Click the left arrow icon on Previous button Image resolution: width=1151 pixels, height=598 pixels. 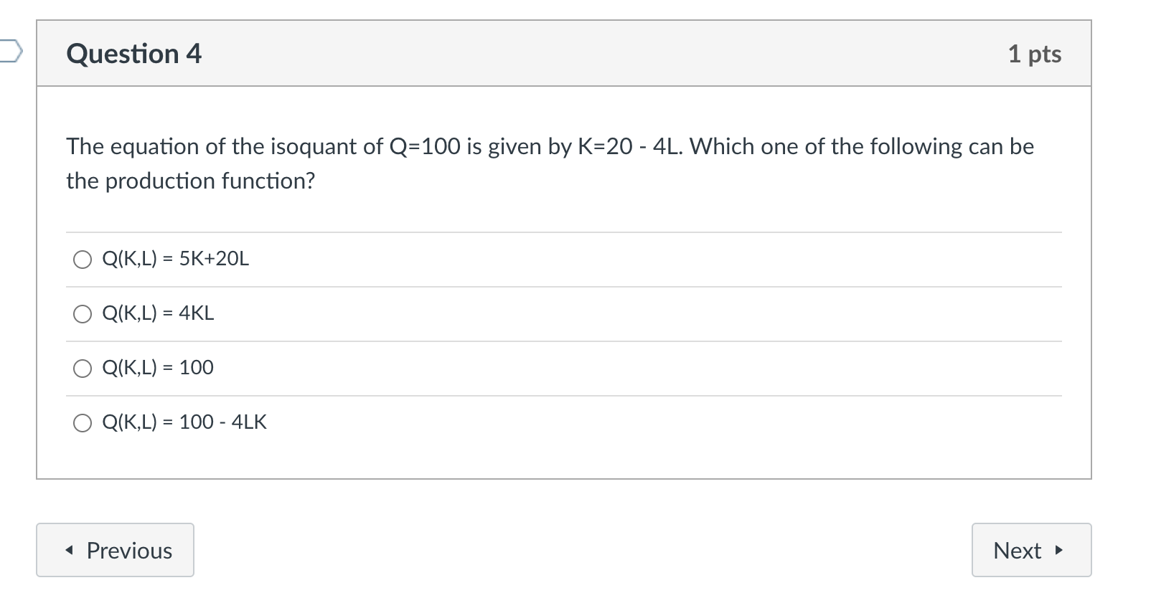pos(70,550)
